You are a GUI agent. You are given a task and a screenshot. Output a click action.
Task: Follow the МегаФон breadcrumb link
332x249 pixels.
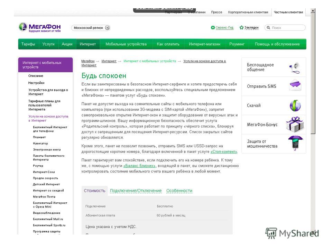88,61
